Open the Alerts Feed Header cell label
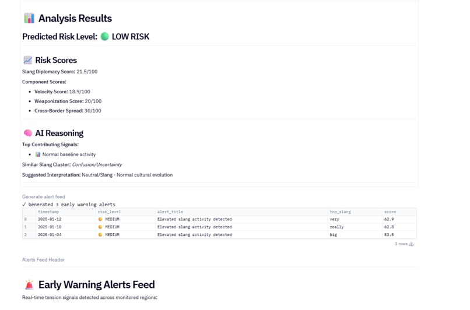Image resolution: width=470 pixels, height=310 pixels. [x=44, y=260]
